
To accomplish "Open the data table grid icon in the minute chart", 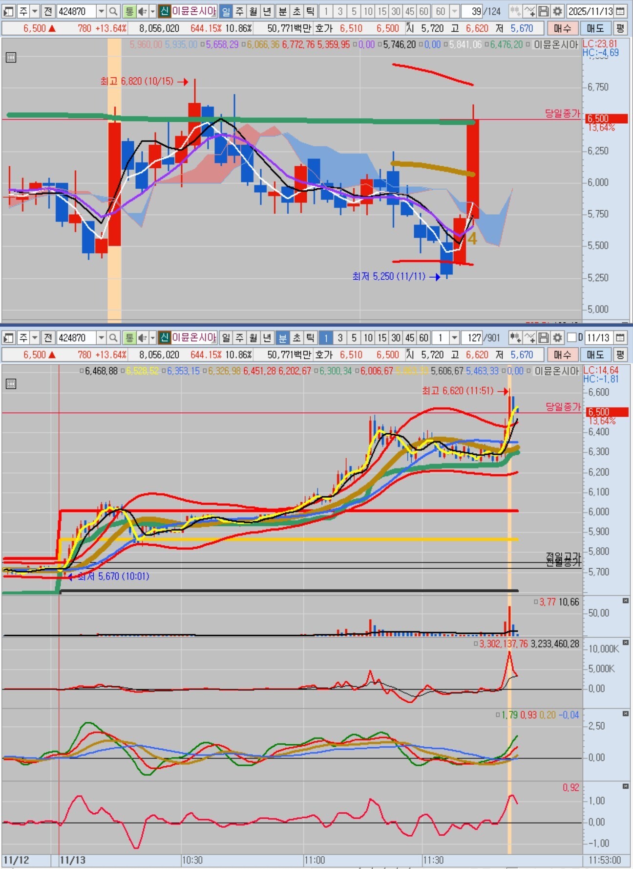I will pyautogui.click(x=11, y=384).
